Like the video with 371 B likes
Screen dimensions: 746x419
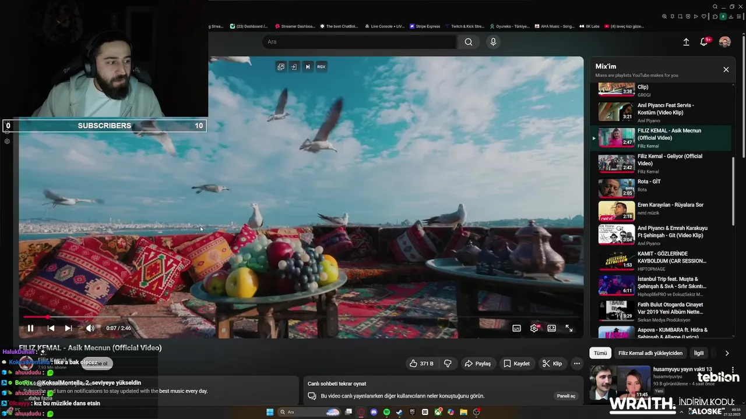tap(420, 363)
